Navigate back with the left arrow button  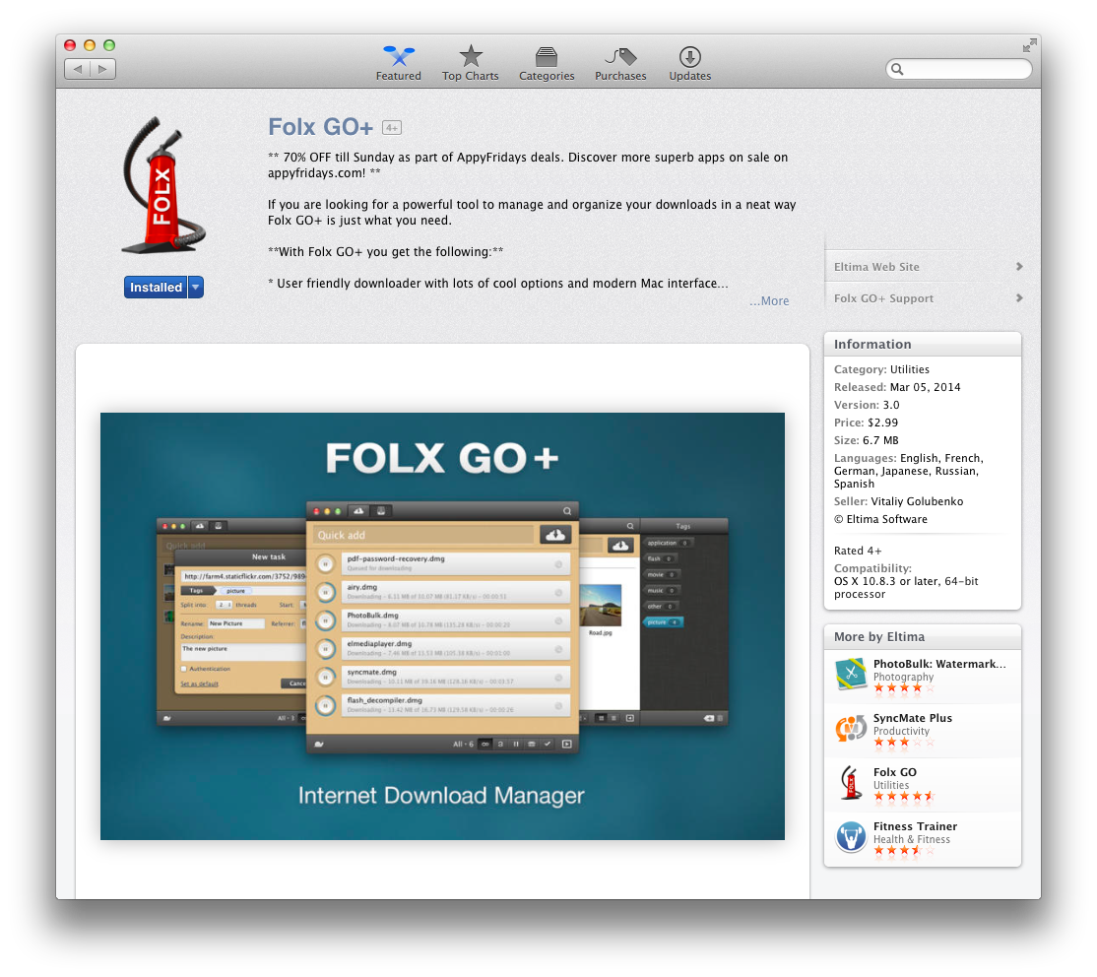tap(78, 69)
